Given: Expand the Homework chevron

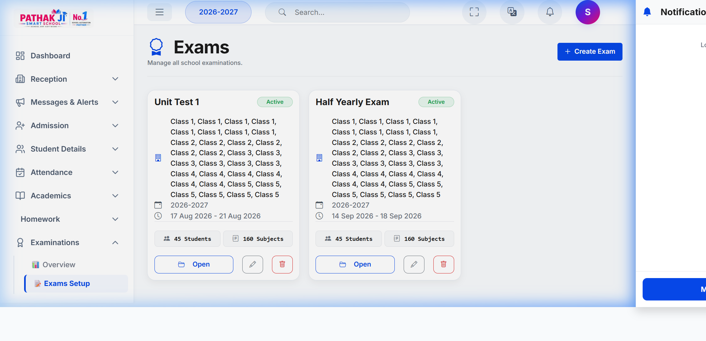Looking at the screenshot, I should click(115, 219).
